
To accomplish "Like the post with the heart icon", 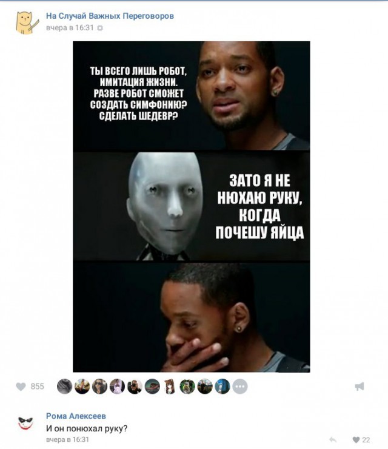I will pyautogui.click(x=21, y=387).
